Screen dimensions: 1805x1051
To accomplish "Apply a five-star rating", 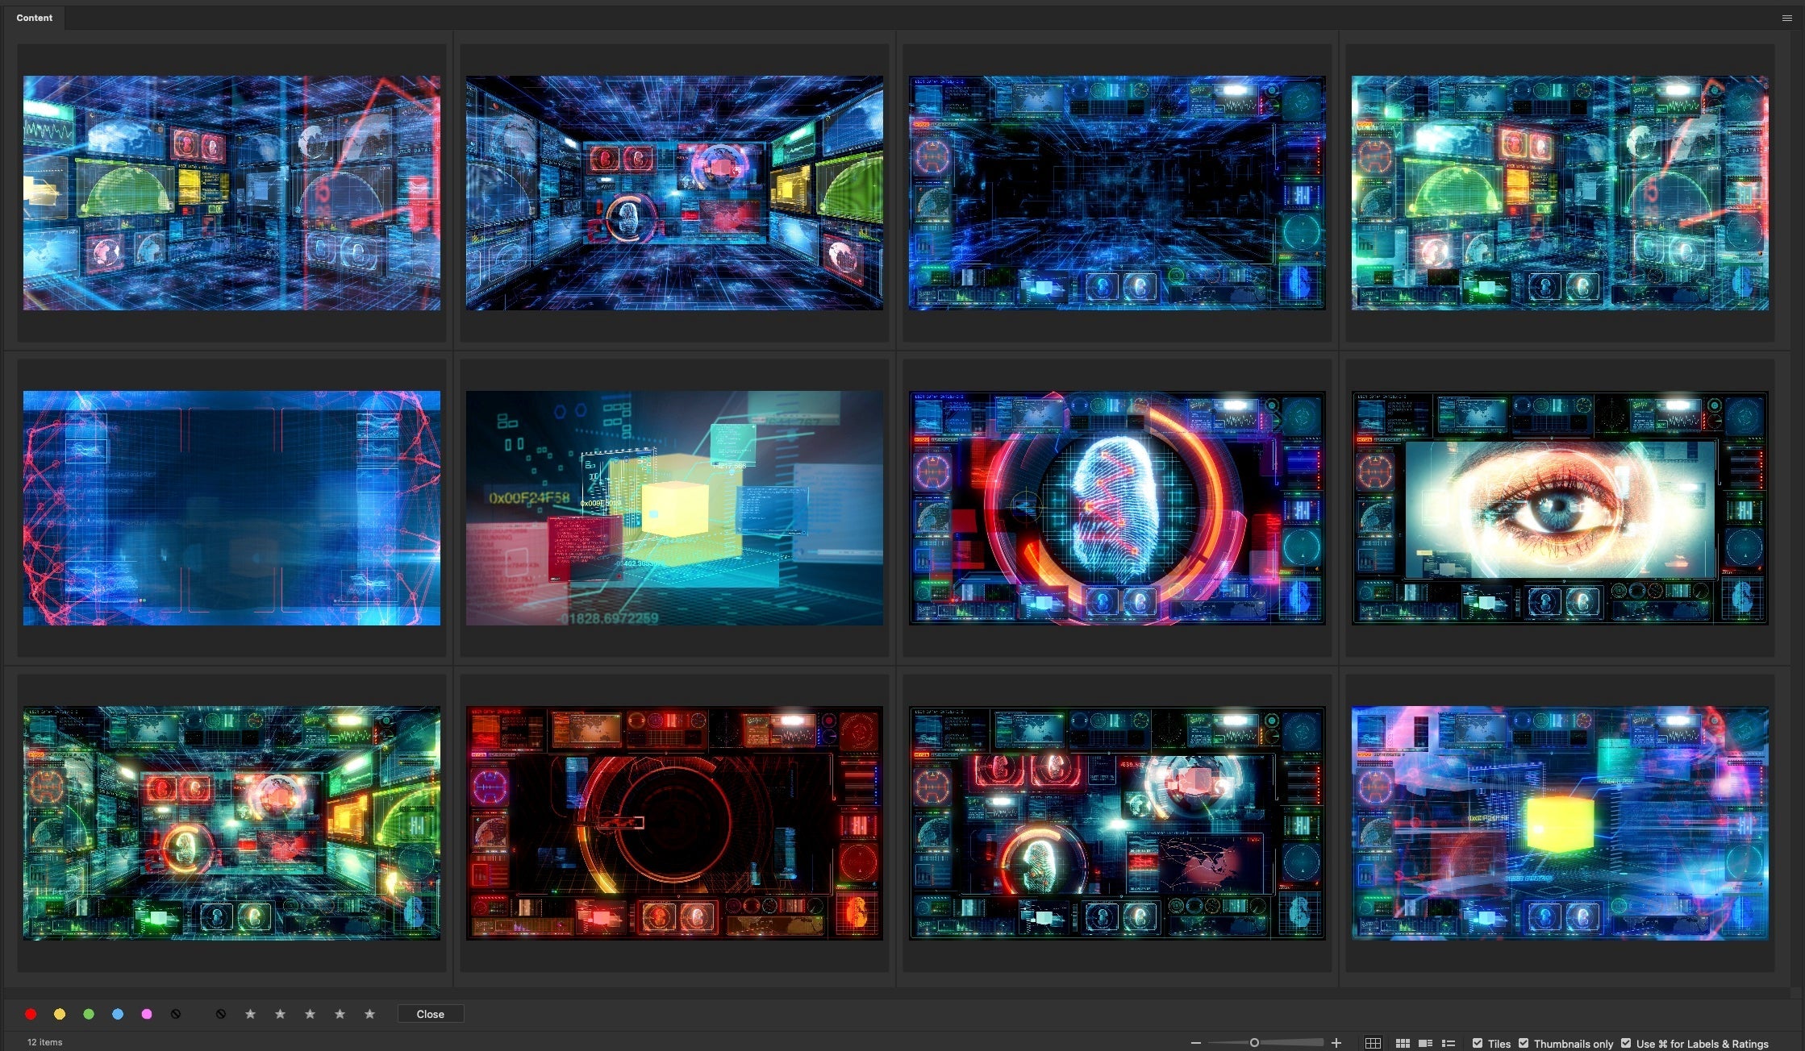I will pyautogui.click(x=369, y=1014).
